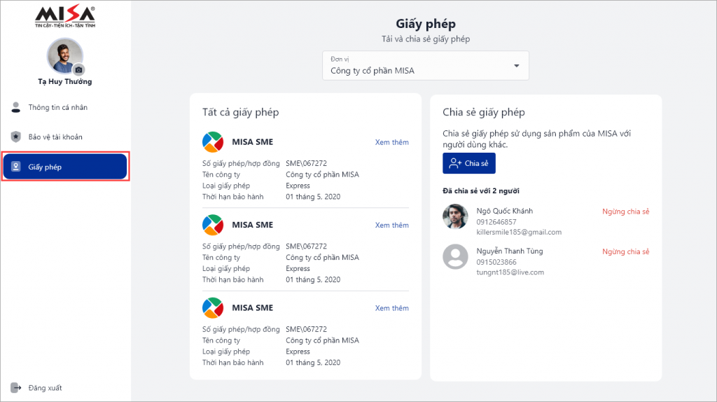Click the camera icon on profile photo

pos(78,69)
